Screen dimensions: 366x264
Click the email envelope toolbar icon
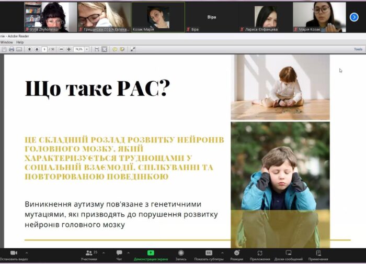point(19,49)
